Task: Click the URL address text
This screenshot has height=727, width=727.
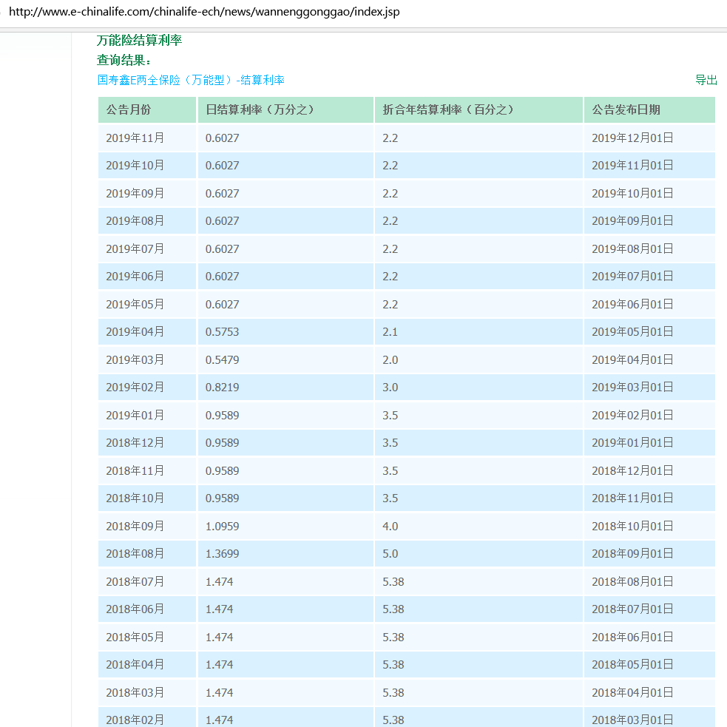Action: point(204,12)
